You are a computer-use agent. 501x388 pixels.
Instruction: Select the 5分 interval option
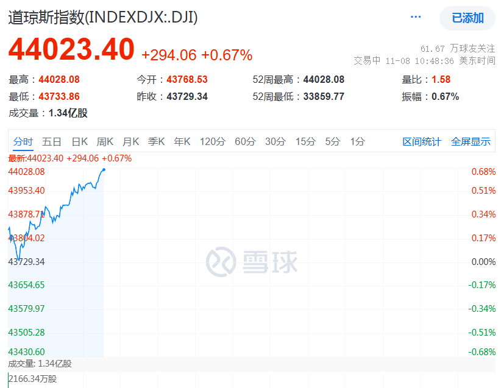[333, 141]
